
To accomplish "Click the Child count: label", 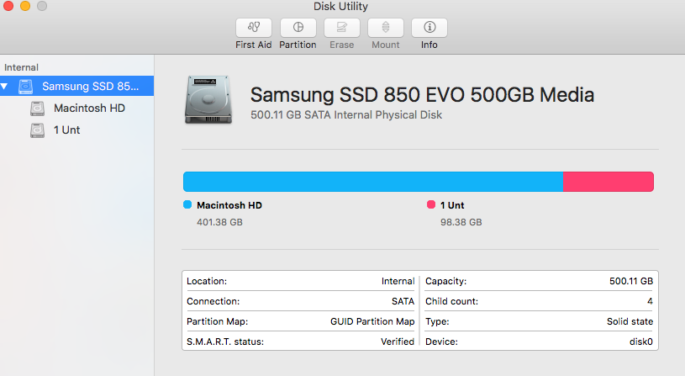I will pos(451,301).
